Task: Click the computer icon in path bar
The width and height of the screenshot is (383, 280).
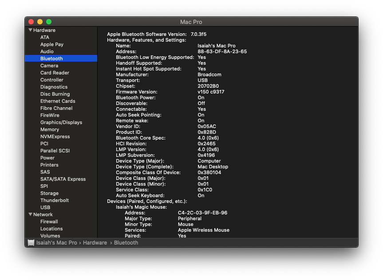Action: click(x=31, y=243)
